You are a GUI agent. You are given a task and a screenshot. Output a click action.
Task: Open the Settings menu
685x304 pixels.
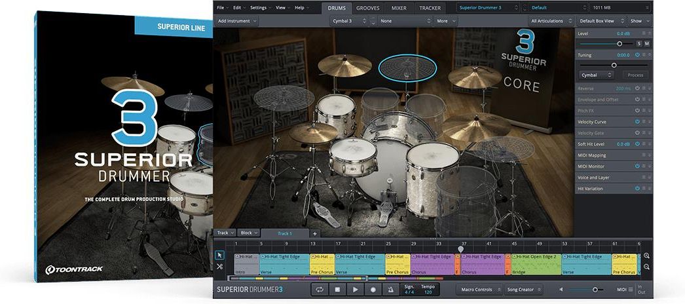pyautogui.click(x=260, y=8)
